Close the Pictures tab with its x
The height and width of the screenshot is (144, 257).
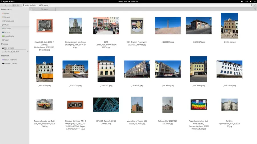(34, 9)
